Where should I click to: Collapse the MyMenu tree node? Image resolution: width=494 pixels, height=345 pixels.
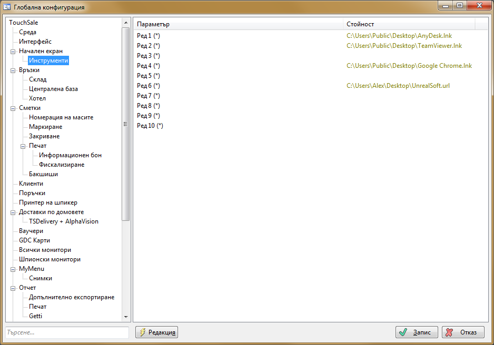tap(13, 269)
